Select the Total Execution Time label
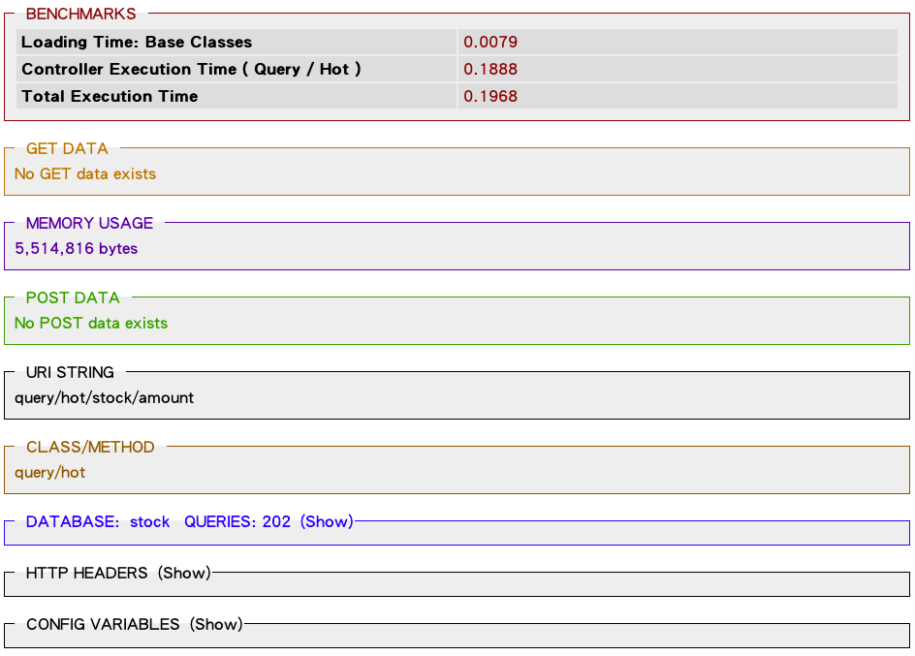The width and height of the screenshot is (915, 656). (110, 96)
